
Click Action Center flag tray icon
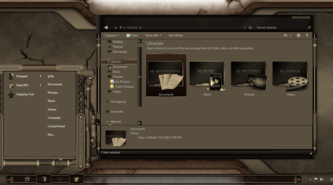[x=316, y=179]
